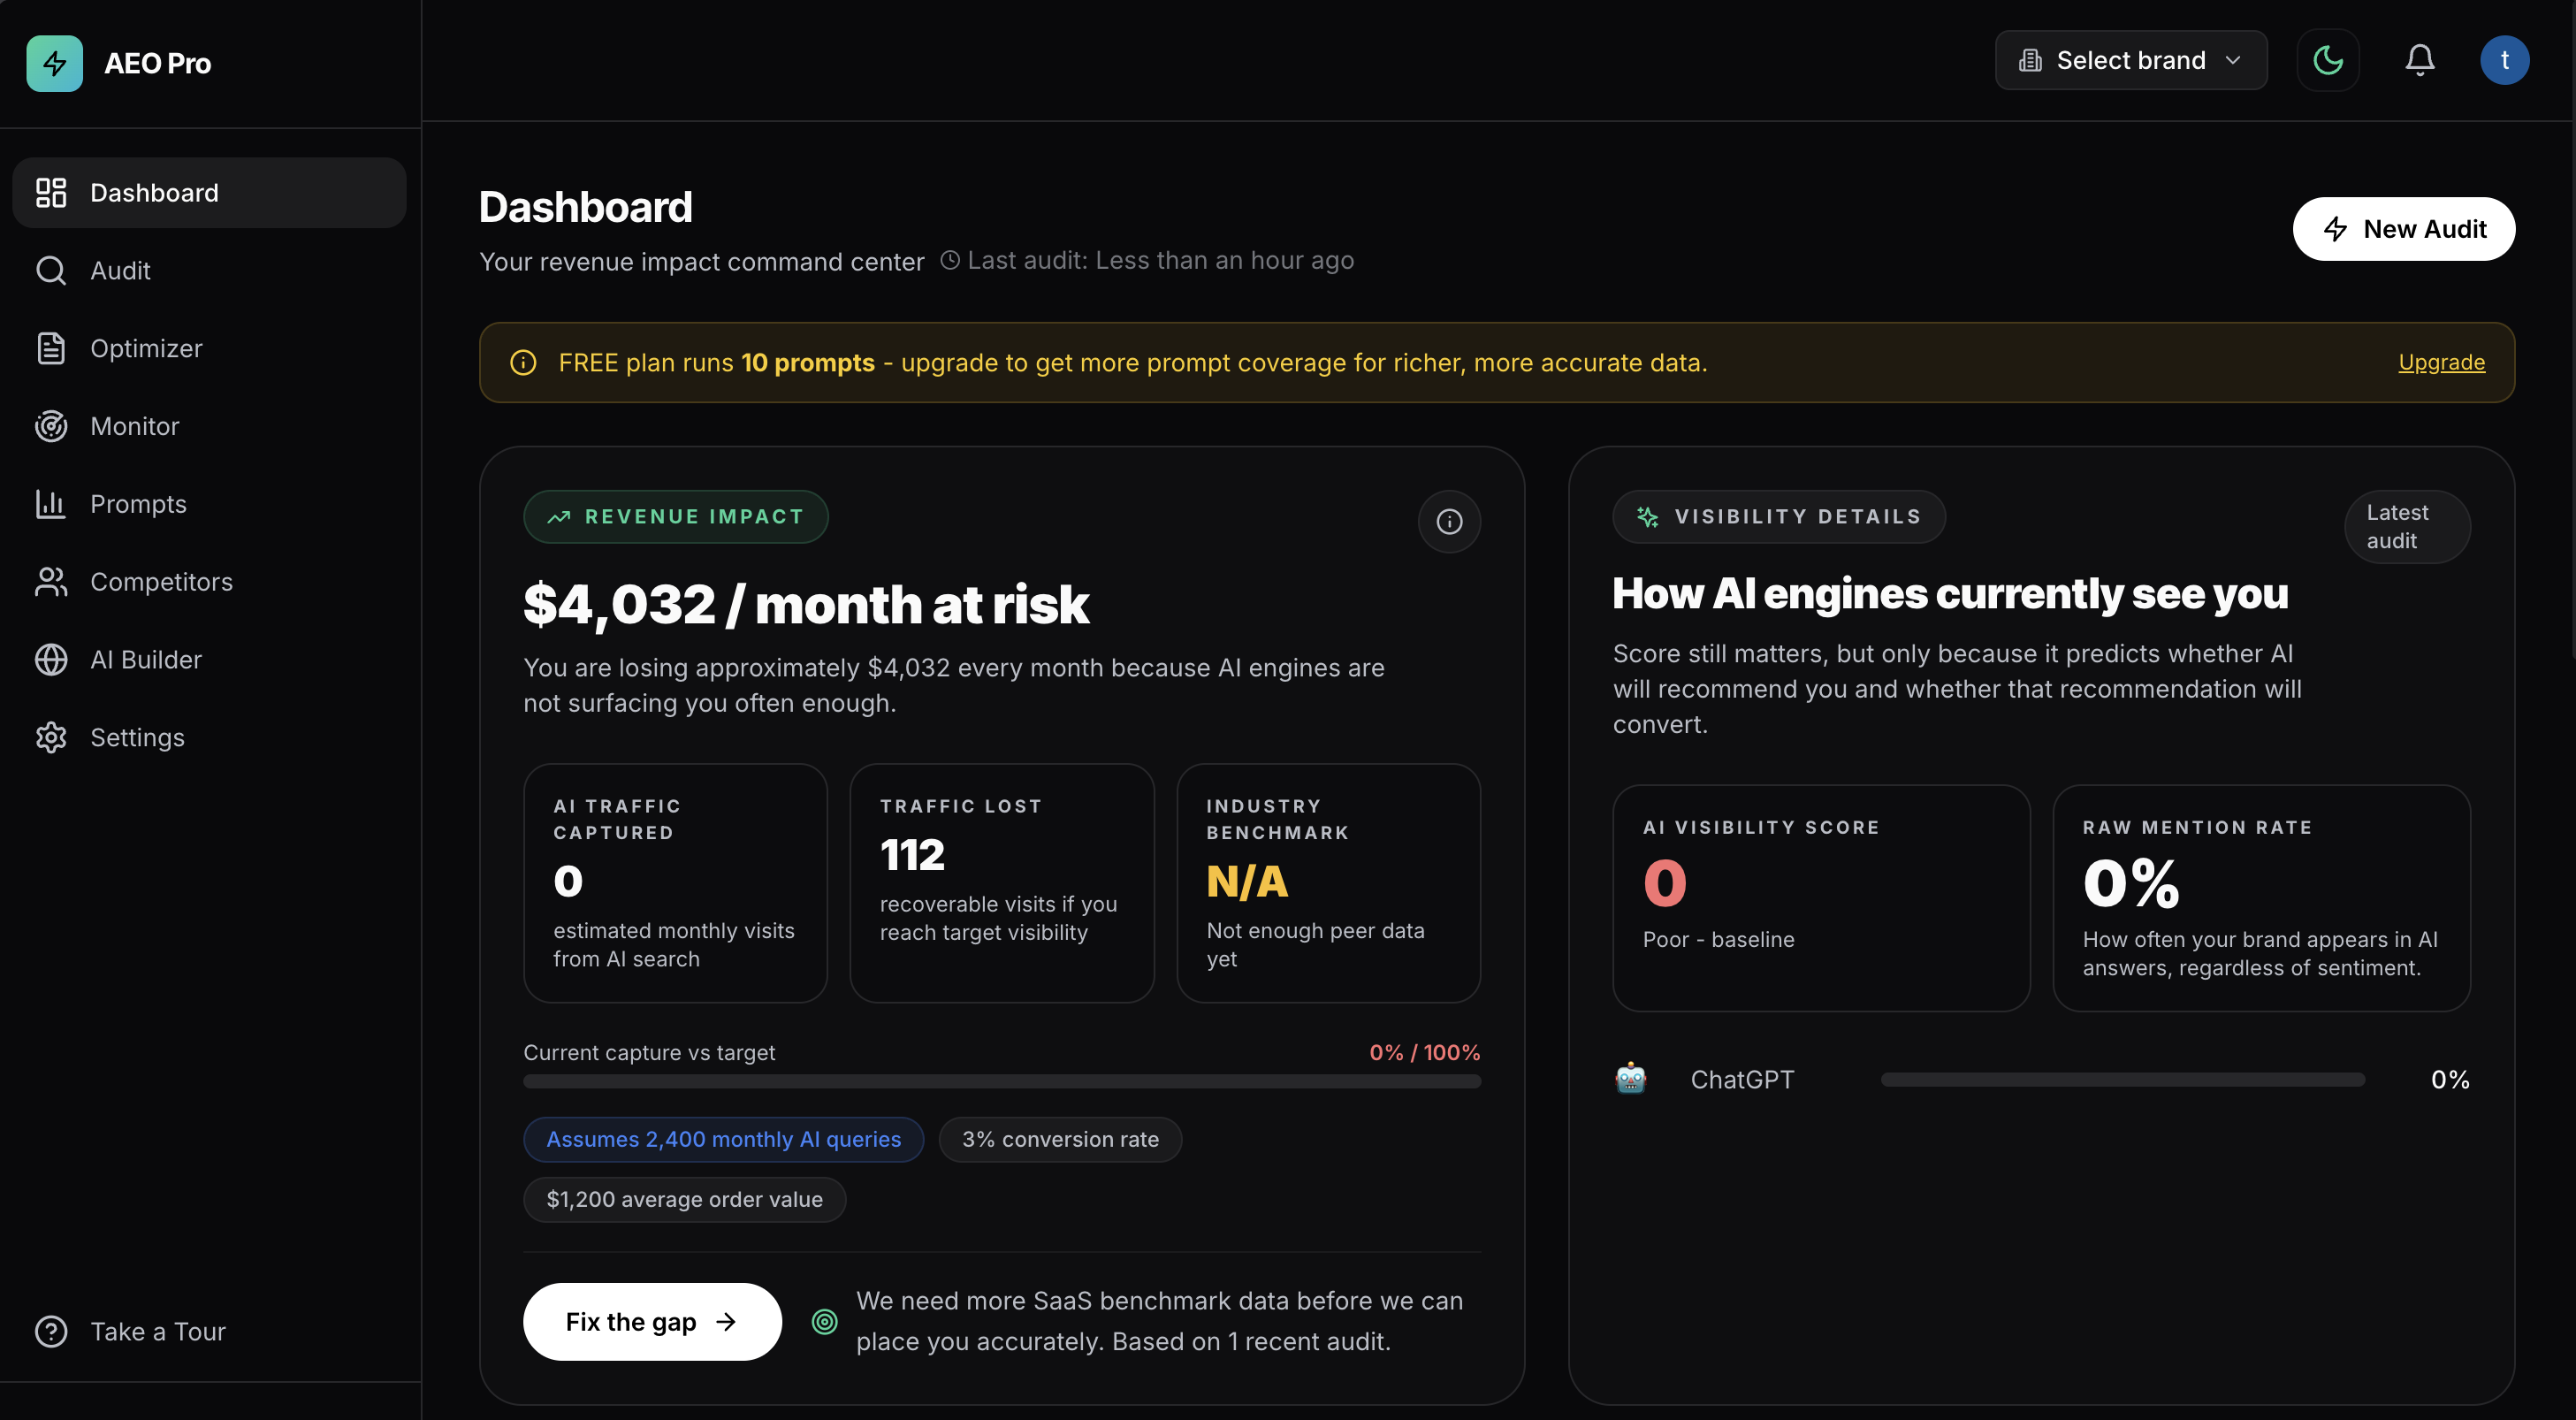Open the notifications bell

click(2419, 60)
